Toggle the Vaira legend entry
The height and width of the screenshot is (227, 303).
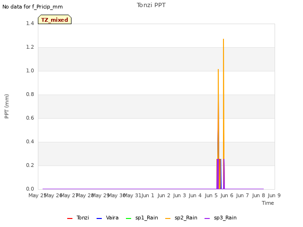coord(107,218)
